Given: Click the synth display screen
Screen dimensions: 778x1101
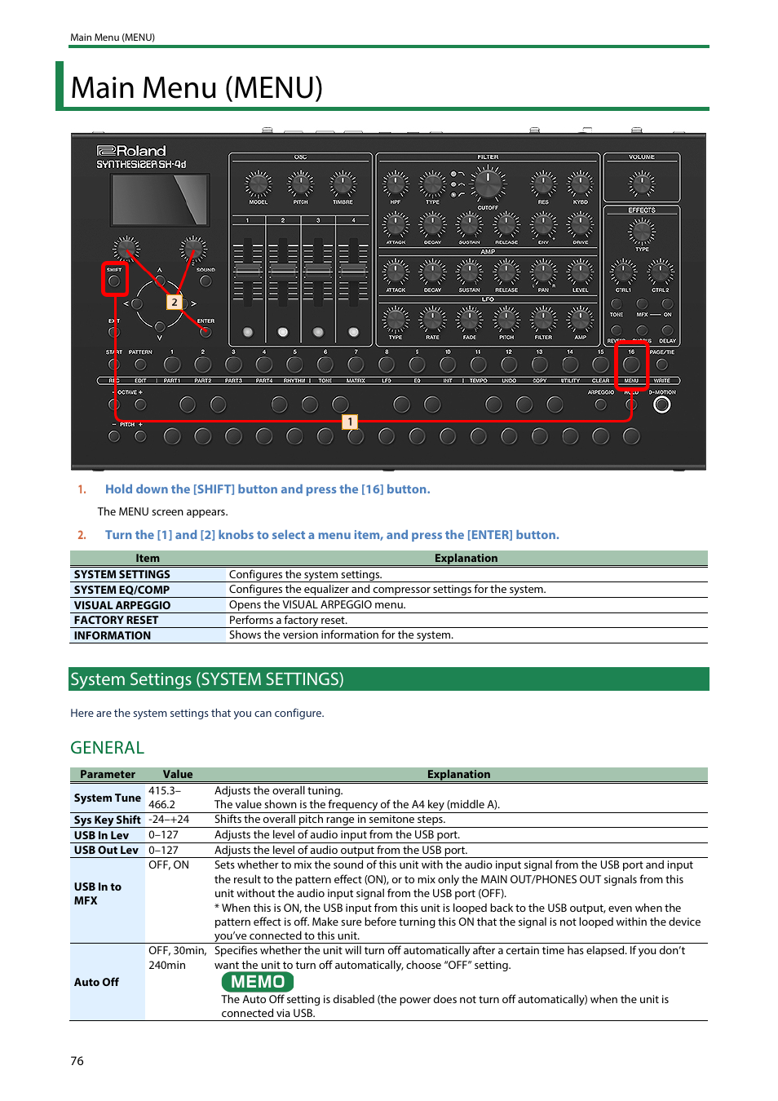Looking at the screenshot, I should (160, 200).
